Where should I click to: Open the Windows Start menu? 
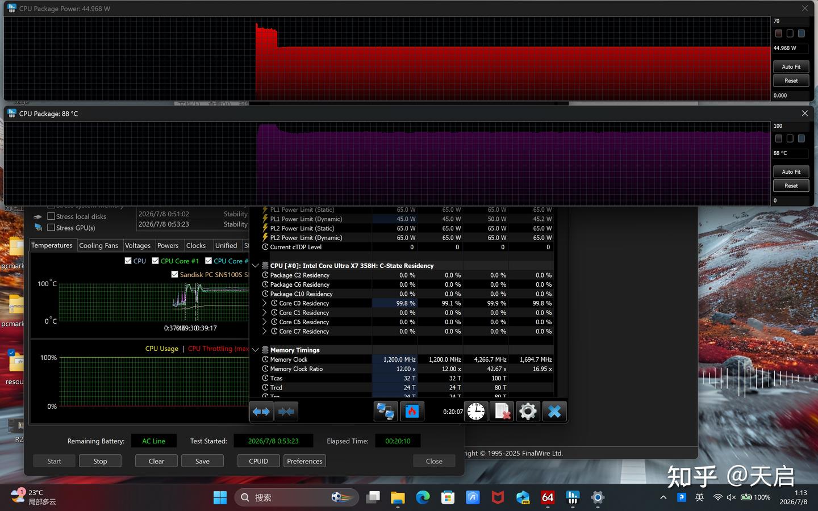[220, 498]
